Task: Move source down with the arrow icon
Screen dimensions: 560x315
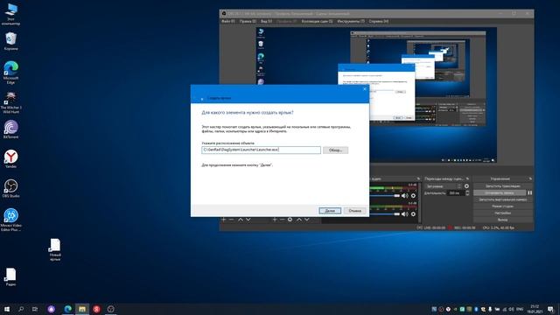Action: coord(307,220)
